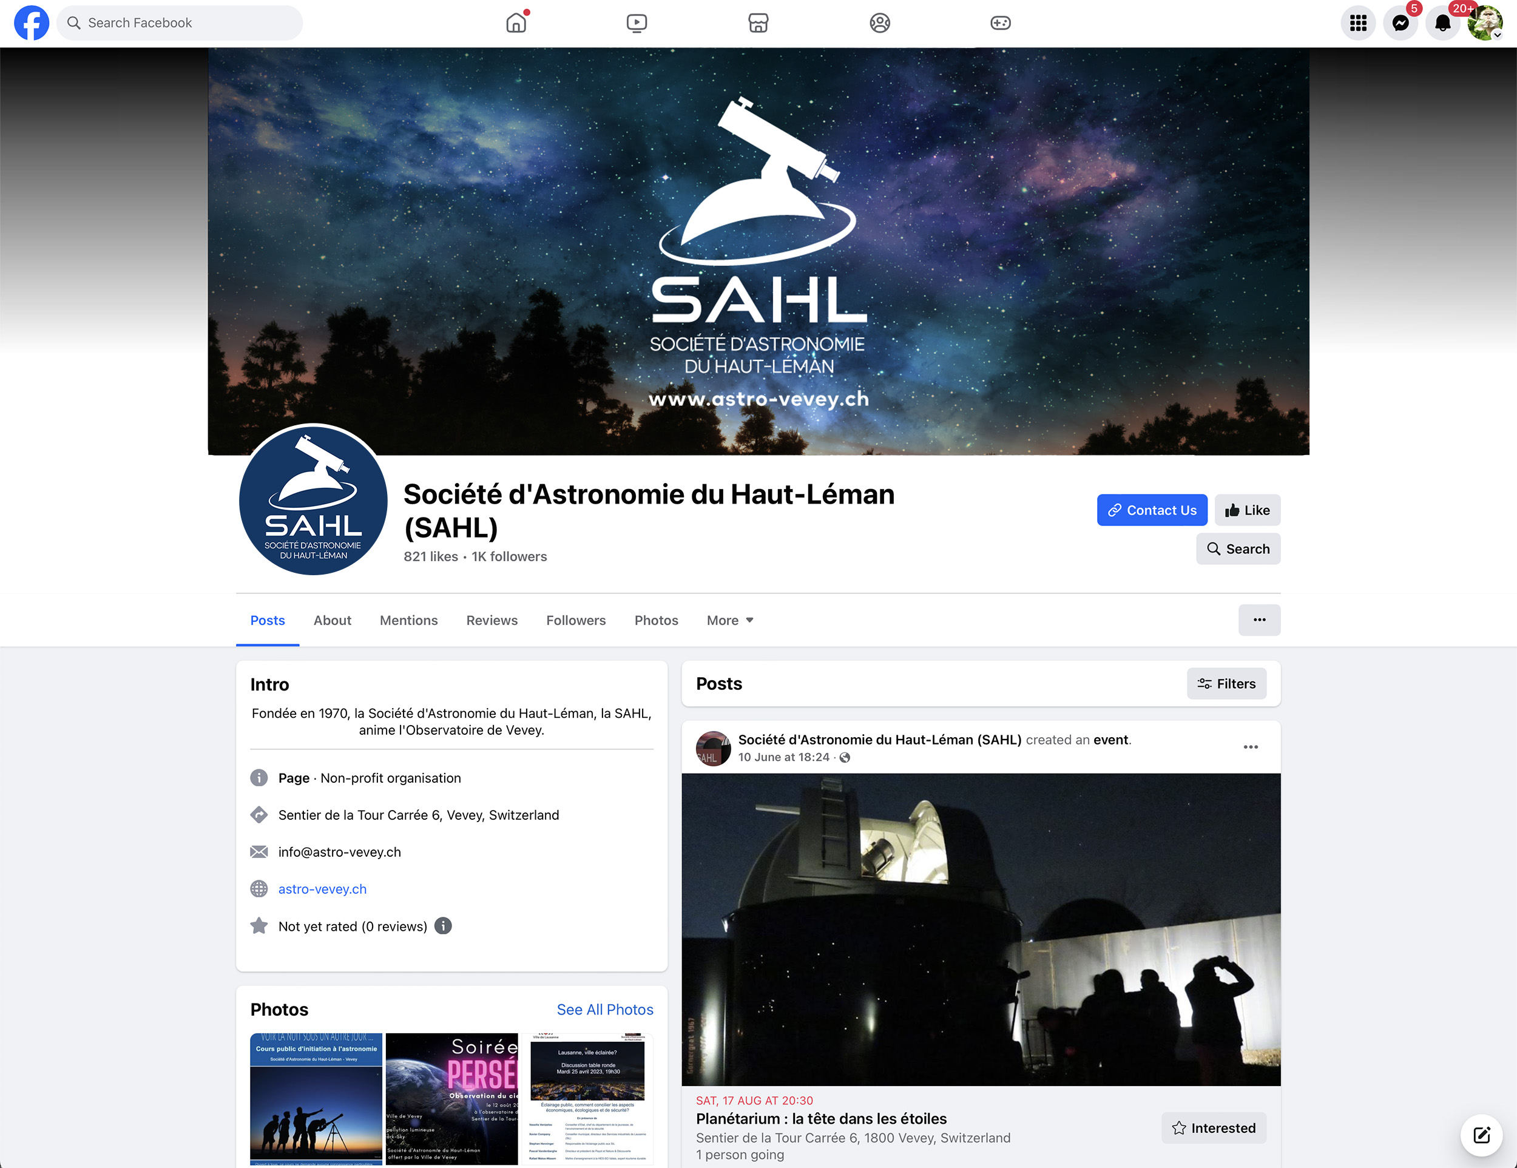
Task: Open the Soirée Perséides photo
Action: (451, 1099)
